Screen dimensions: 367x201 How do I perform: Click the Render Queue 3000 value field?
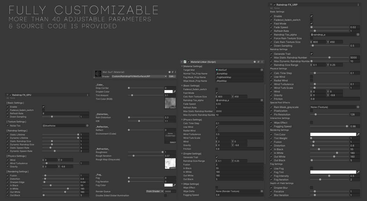(x=170, y=191)
